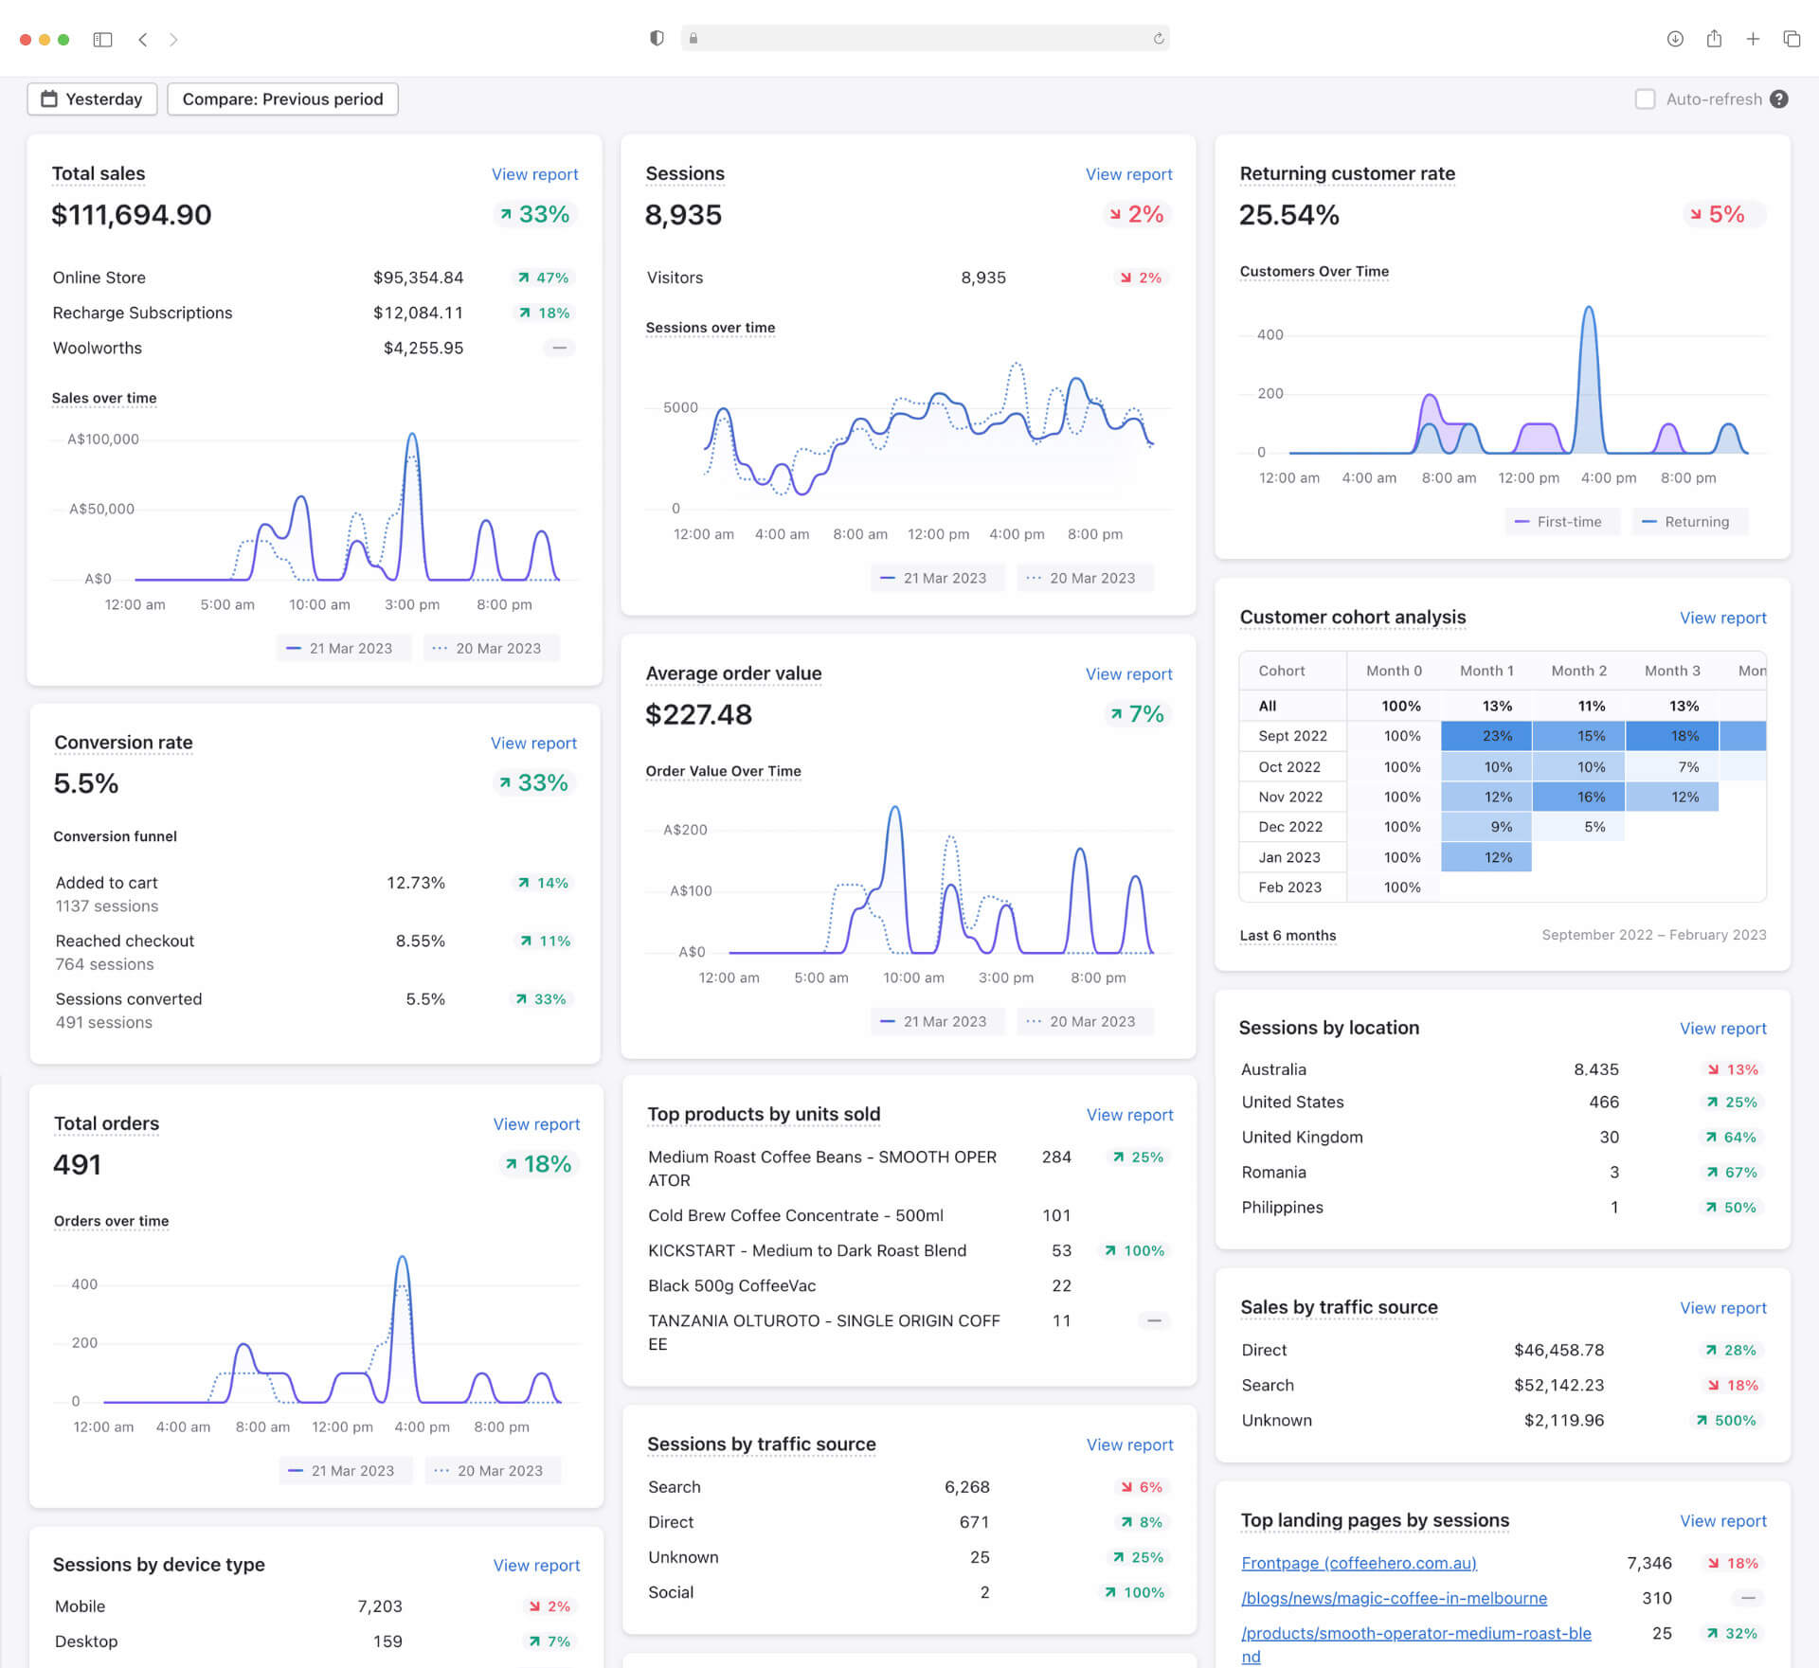Open View report for Sales by traffic source
The height and width of the screenshot is (1668, 1819).
click(1722, 1308)
